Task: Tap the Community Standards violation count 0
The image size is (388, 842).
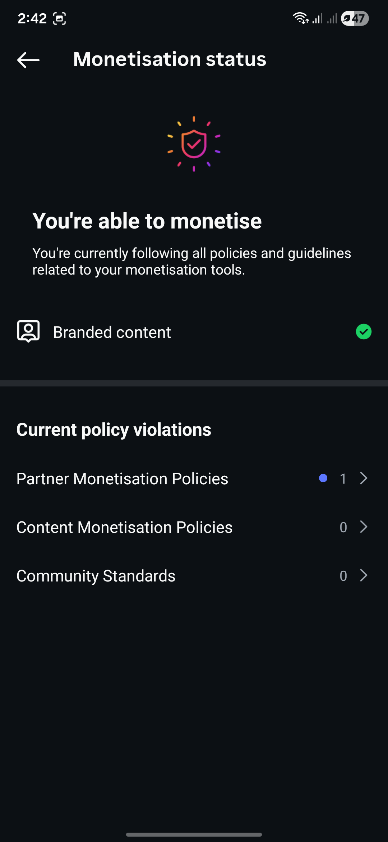Action: (343, 576)
